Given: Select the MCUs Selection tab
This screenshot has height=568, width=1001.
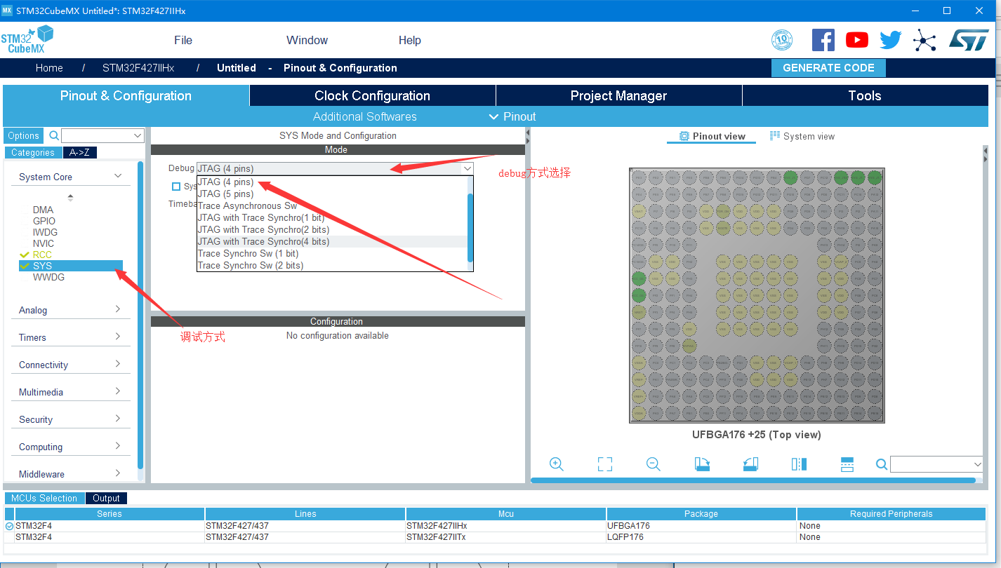Looking at the screenshot, I should coord(44,498).
